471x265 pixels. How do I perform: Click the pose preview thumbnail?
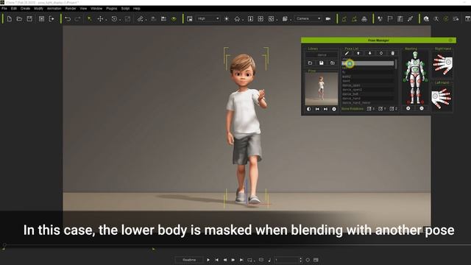coord(322,89)
